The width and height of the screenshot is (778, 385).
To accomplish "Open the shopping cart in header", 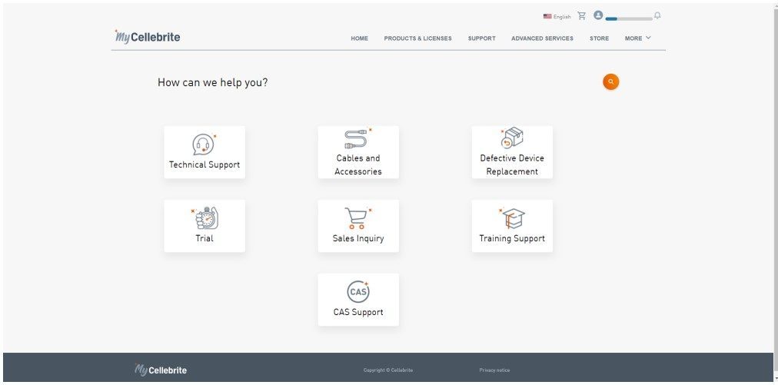I will [x=582, y=16].
